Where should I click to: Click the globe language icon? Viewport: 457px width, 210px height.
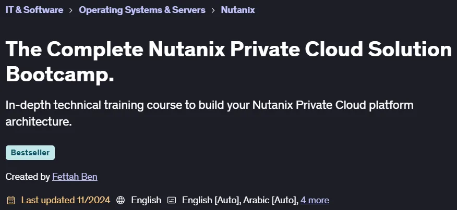point(121,200)
